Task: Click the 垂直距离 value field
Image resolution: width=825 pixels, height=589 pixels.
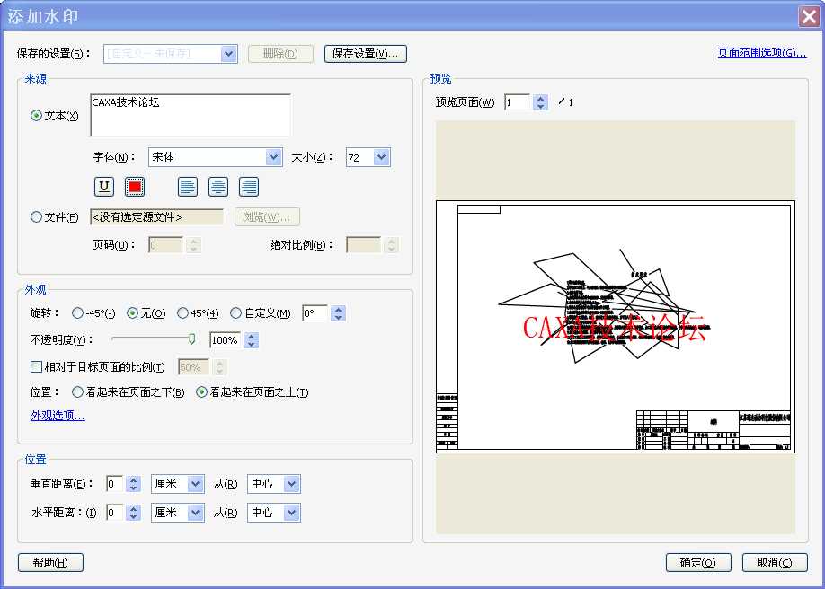Action: (x=115, y=484)
